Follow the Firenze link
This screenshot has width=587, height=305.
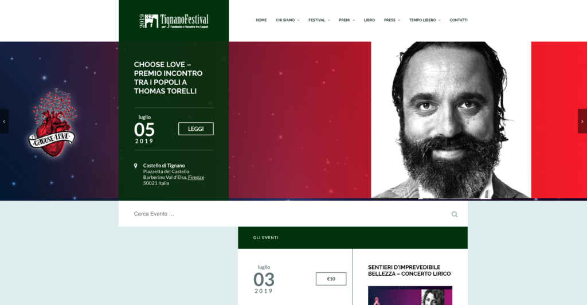pyautogui.click(x=196, y=177)
